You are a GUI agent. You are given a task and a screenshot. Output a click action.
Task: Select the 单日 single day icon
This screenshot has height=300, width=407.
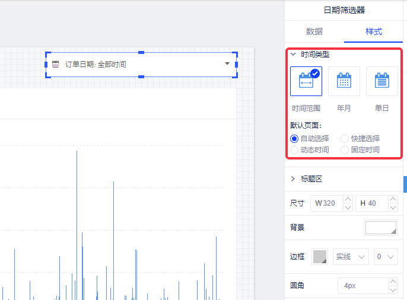[x=381, y=81]
